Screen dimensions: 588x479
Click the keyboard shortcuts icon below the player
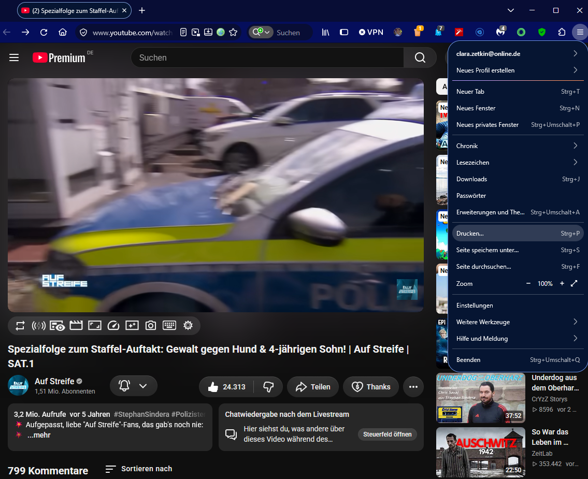[169, 325]
